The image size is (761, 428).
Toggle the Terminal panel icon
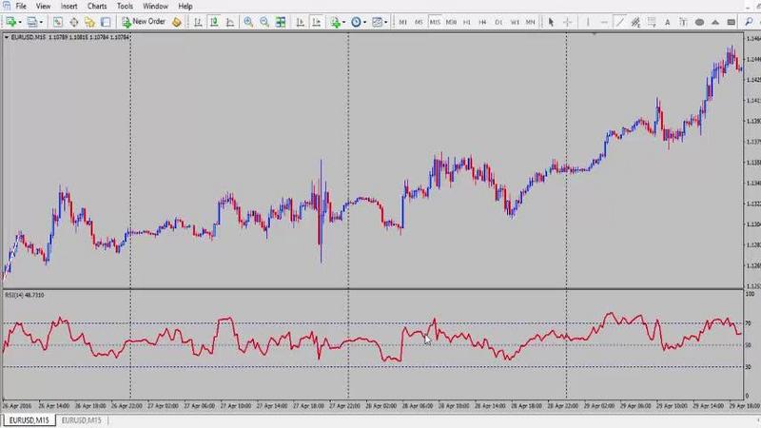(106, 22)
